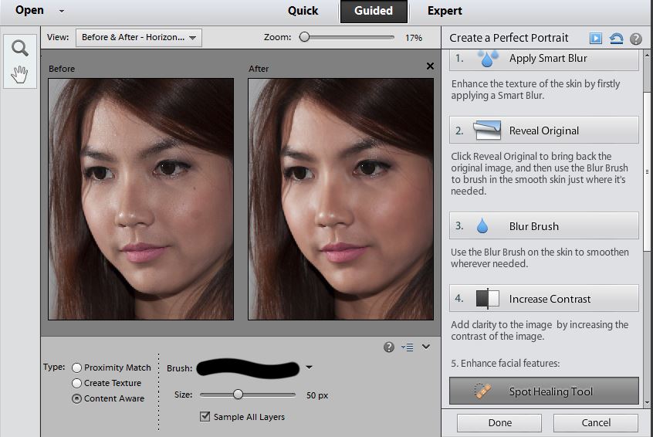The height and width of the screenshot is (437, 653).
Task: Collapse the tool options panel chevron
Action: click(425, 347)
